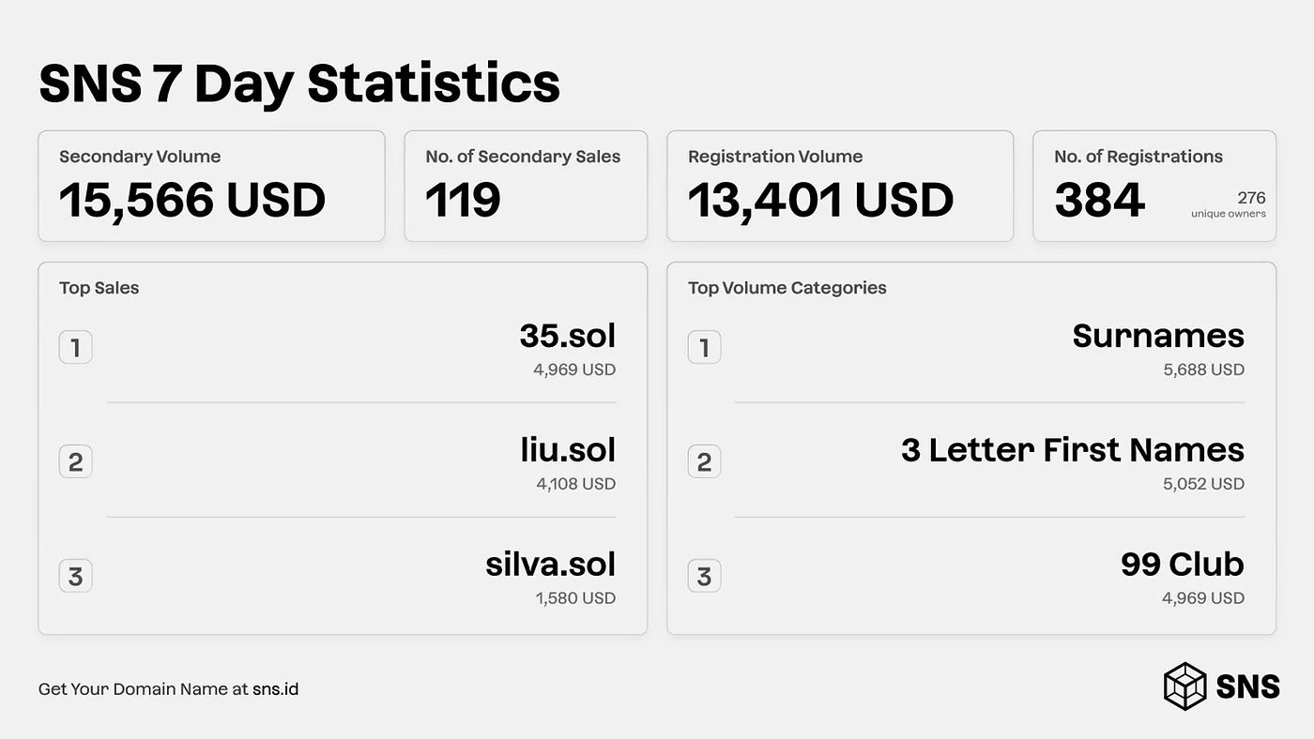Viewport: 1314px width, 739px height.
Task: Click the rank 3 badge in Top Volume Categories
Action: coord(704,576)
